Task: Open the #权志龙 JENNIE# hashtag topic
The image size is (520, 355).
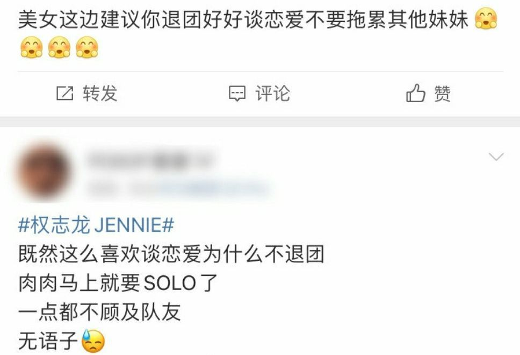Action: 96,225
